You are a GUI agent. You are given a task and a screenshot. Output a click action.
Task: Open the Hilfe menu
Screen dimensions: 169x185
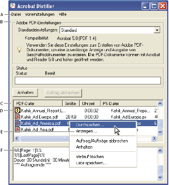click(x=63, y=14)
